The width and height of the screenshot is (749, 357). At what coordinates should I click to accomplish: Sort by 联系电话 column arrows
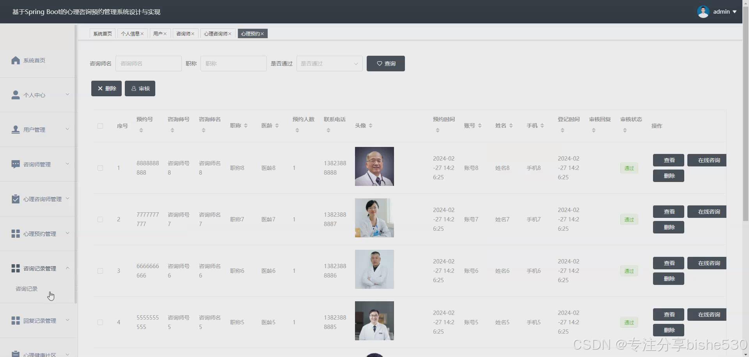click(328, 130)
